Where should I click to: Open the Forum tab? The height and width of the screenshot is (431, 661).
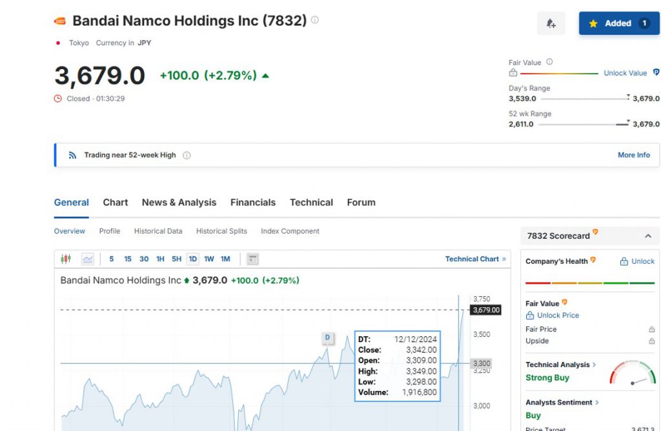[361, 203]
